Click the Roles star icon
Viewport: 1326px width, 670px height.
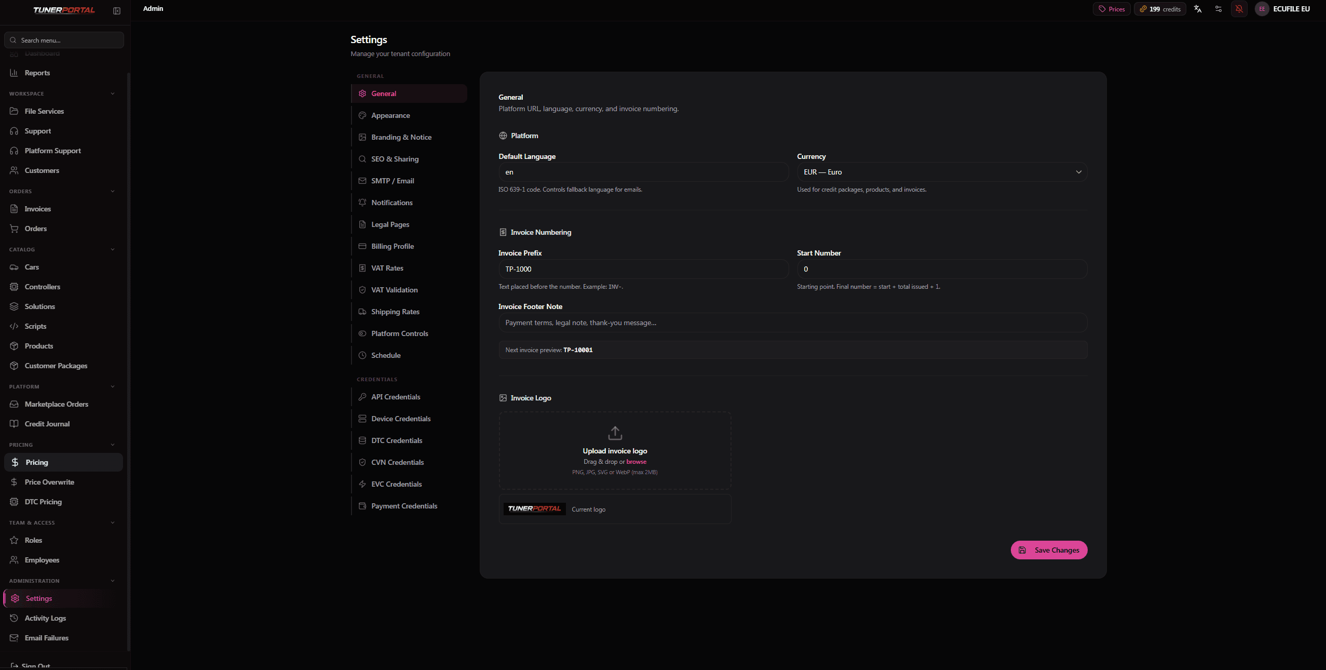[14, 540]
